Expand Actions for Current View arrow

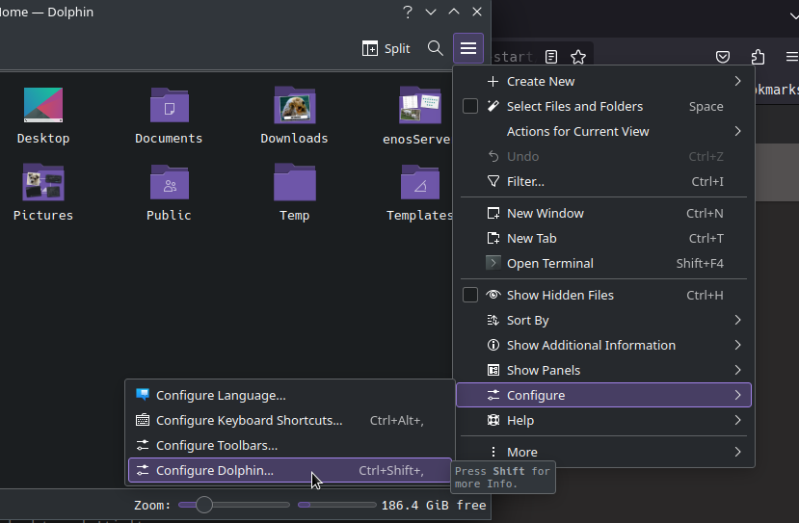pyautogui.click(x=737, y=131)
